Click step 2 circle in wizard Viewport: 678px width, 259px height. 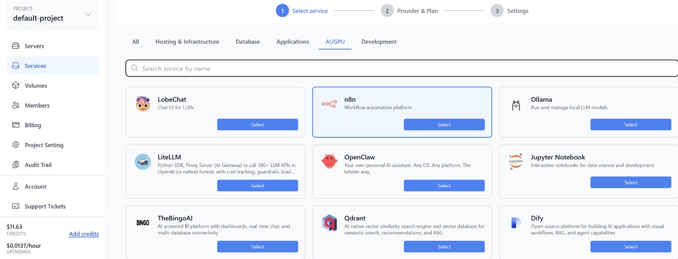[x=387, y=11]
